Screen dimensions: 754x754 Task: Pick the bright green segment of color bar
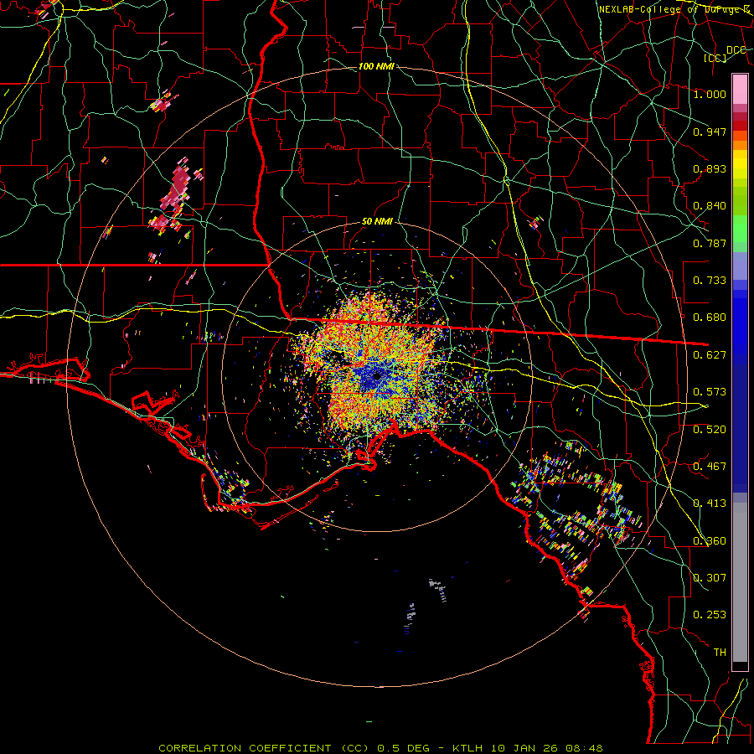point(740,229)
